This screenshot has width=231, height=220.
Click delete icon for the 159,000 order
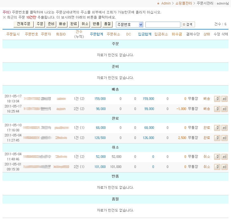224,99
